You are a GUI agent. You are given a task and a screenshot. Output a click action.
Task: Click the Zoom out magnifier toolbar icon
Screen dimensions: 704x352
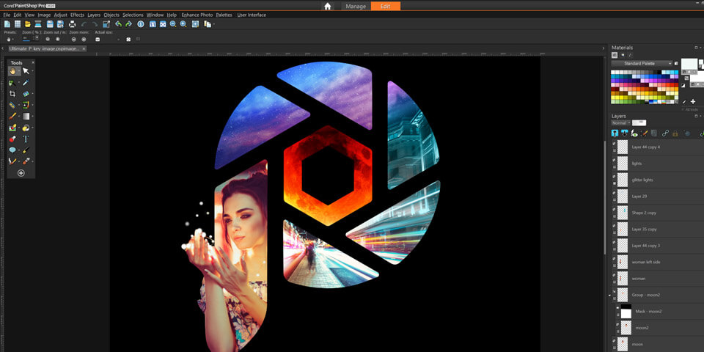tap(173, 24)
